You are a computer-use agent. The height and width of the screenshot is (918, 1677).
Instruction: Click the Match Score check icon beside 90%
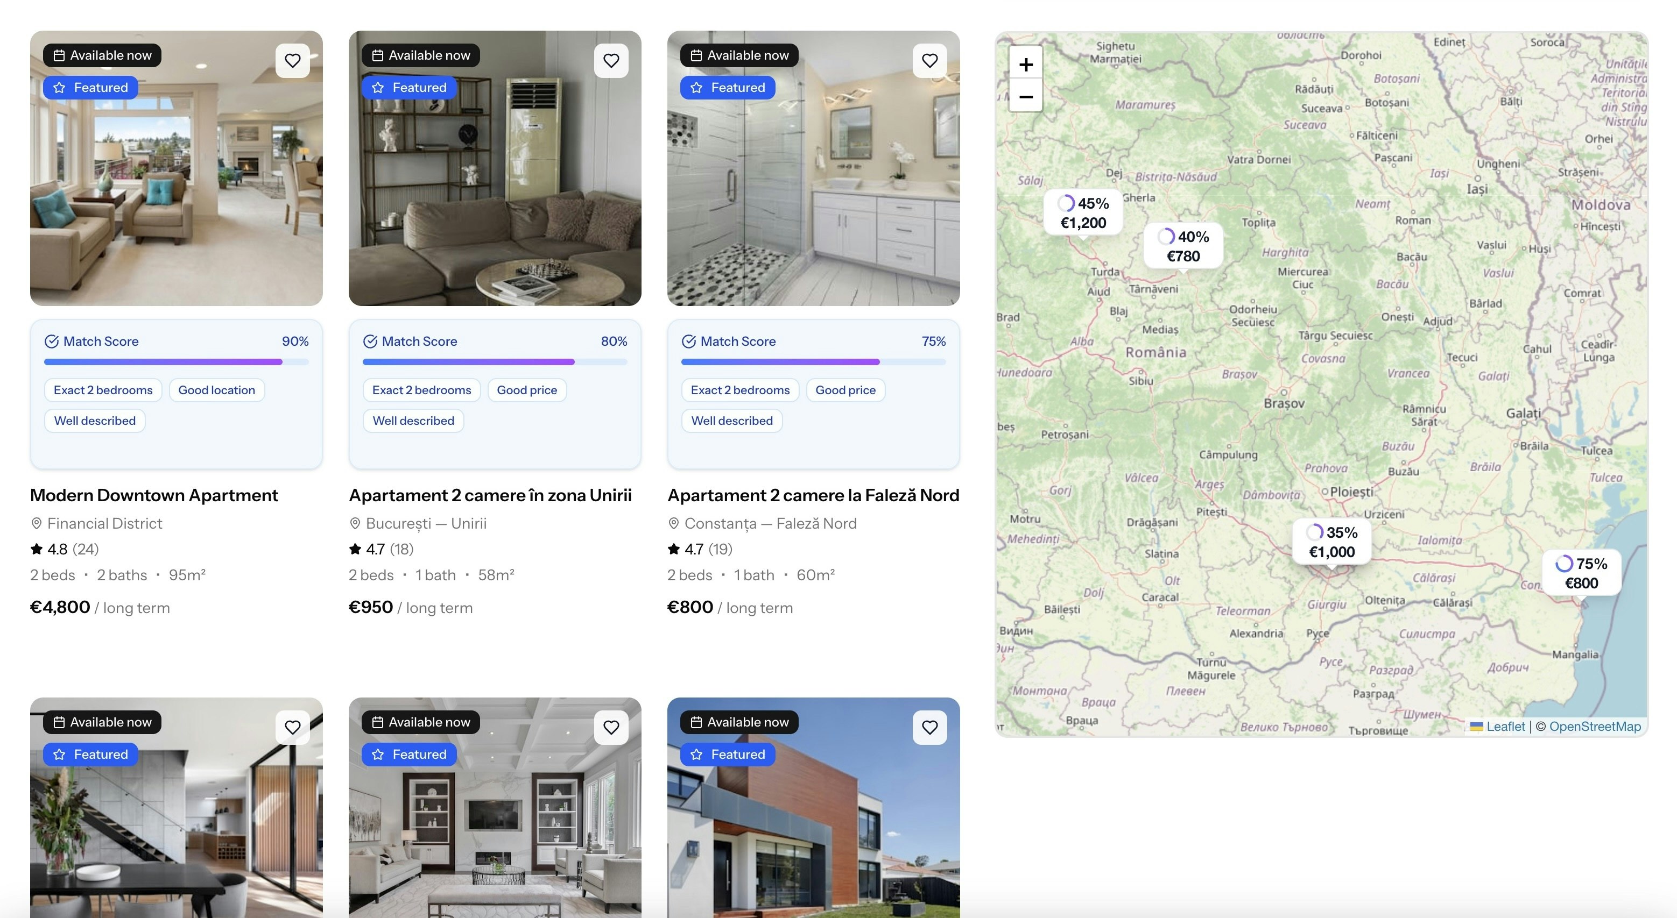click(52, 341)
